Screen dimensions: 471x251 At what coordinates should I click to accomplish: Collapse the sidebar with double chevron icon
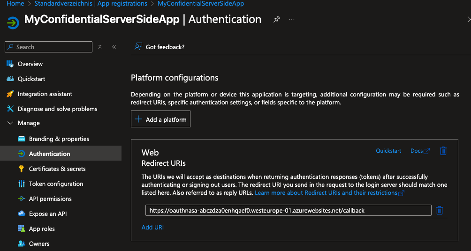coord(114,47)
